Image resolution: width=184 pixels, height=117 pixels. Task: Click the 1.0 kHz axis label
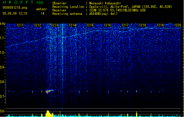2,53
